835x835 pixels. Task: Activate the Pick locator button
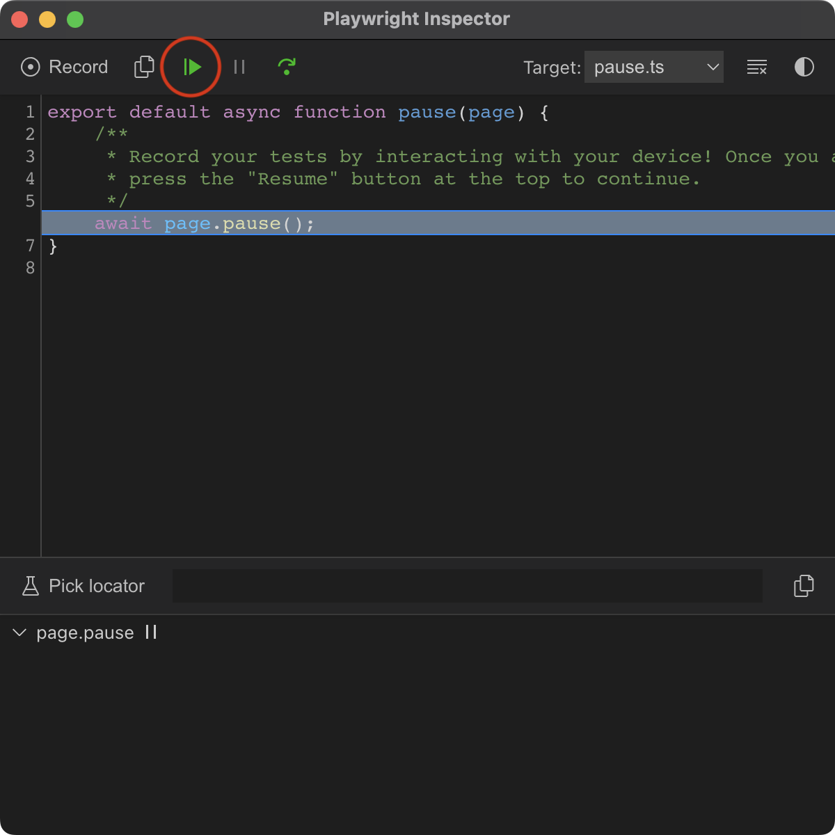(x=83, y=586)
